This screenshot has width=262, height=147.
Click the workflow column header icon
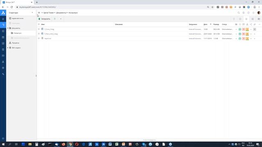(247, 24)
